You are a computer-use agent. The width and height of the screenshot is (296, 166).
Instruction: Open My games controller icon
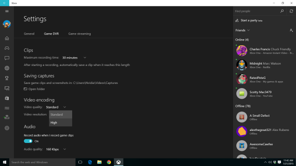click(x=7, y=48)
